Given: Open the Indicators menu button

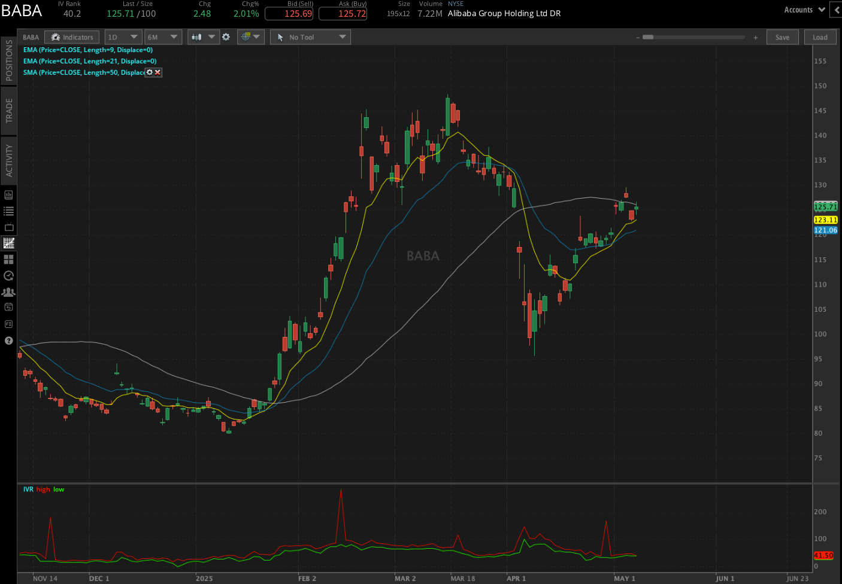Looking at the screenshot, I should 72,37.
